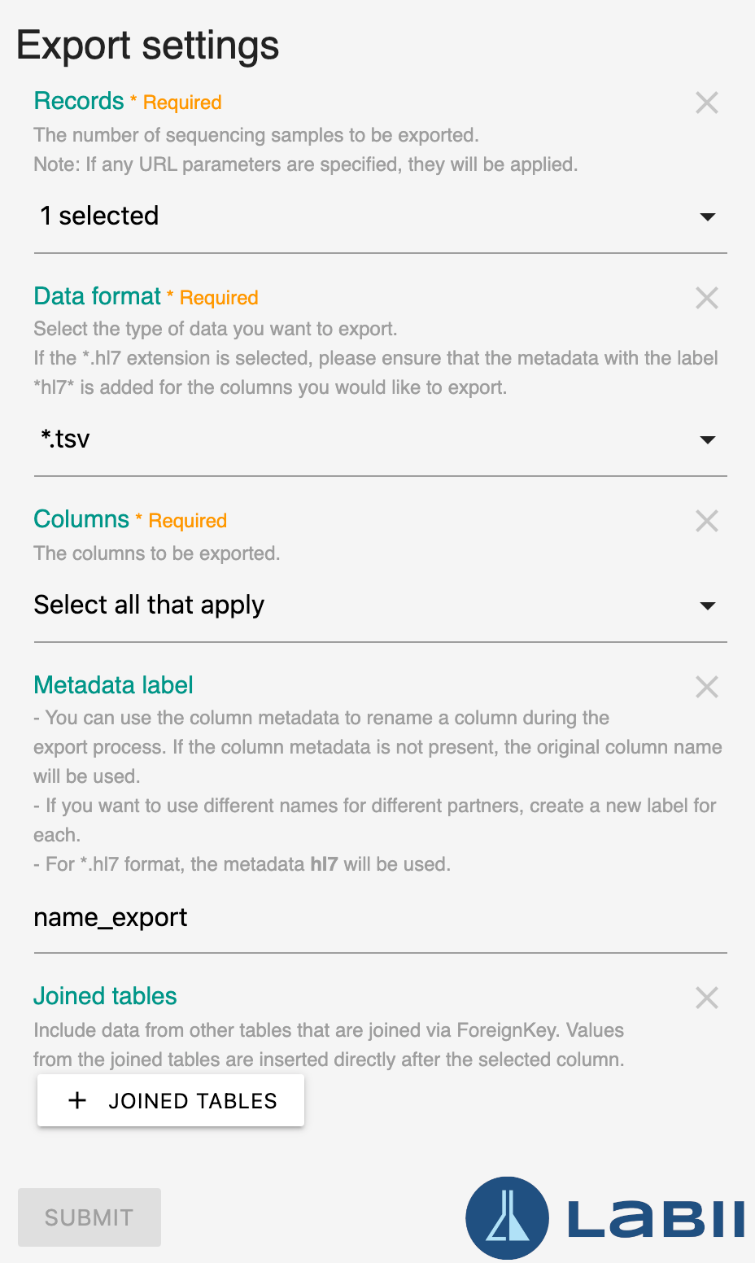Remove the Columns field with its X icon
Screen dimensions: 755x1263
pyautogui.click(x=707, y=521)
